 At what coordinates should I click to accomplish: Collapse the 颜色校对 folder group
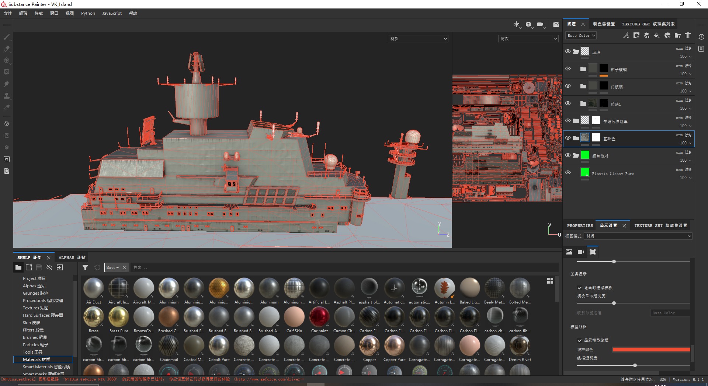pos(576,155)
